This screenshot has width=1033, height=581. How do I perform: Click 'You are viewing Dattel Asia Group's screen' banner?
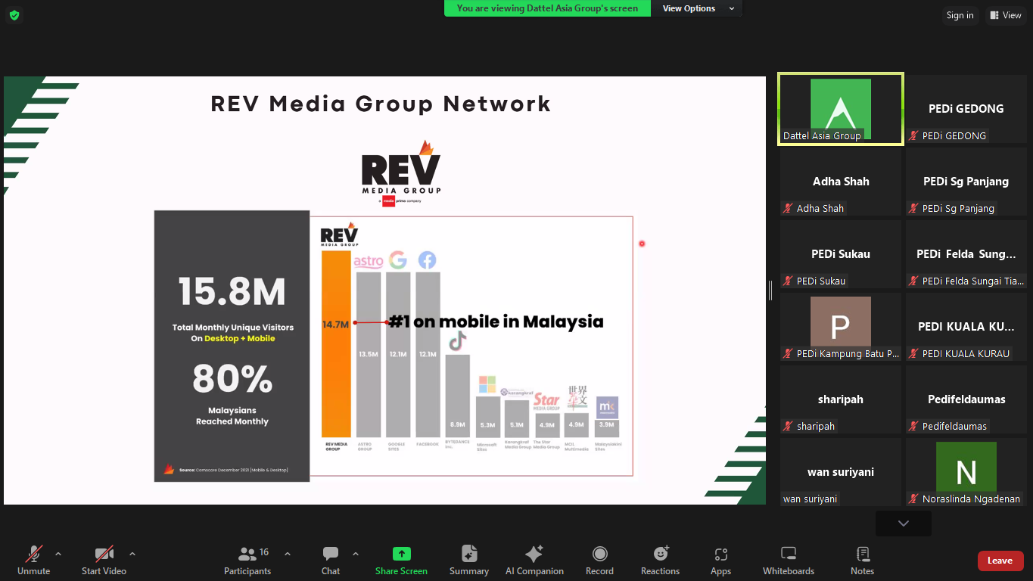(547, 8)
